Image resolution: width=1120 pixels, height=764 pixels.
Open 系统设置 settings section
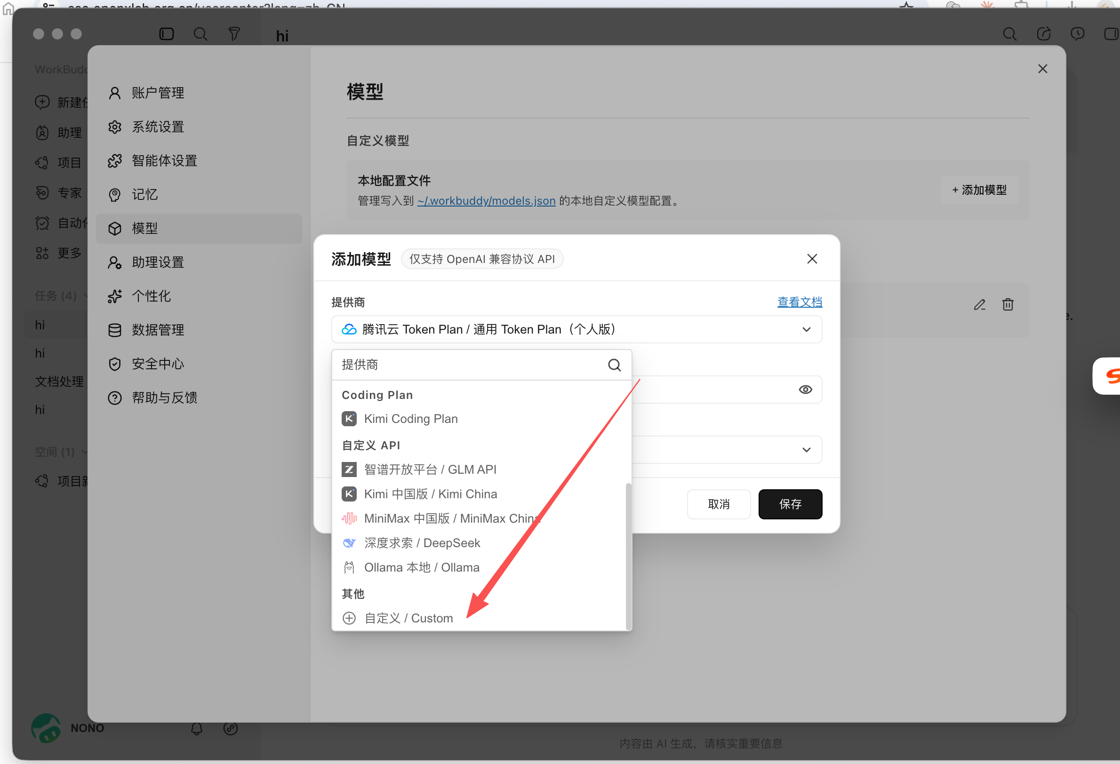(x=199, y=127)
